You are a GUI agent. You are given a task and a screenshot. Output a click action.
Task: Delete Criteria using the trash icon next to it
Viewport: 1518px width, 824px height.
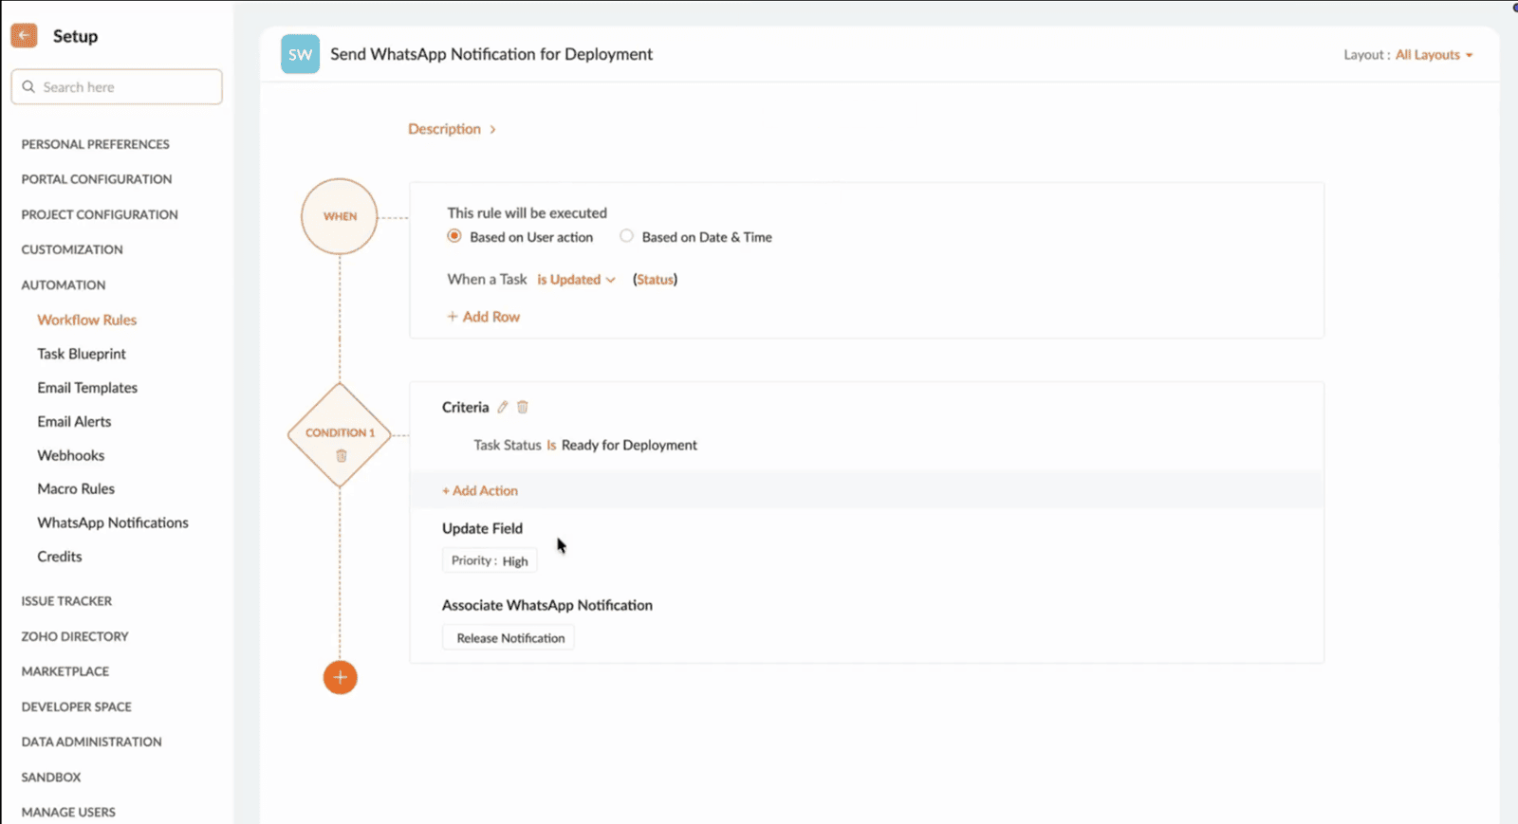[522, 407]
